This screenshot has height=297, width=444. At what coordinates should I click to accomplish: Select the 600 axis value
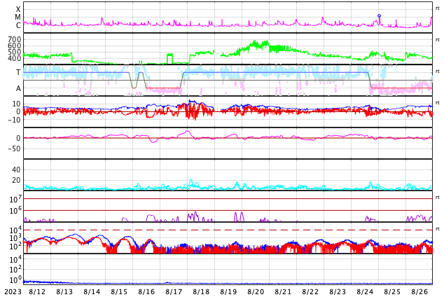click(x=15, y=46)
